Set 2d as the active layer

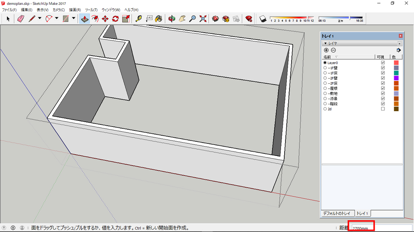click(x=325, y=109)
